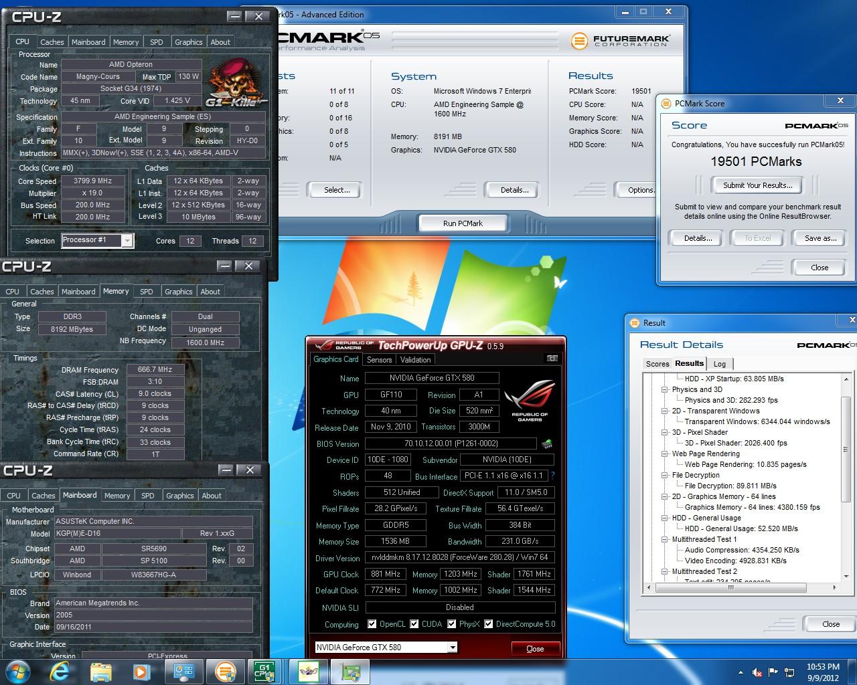Switch to Caches tab in top CPU-Z window
Image resolution: width=857 pixels, height=685 pixels.
pyautogui.click(x=52, y=41)
